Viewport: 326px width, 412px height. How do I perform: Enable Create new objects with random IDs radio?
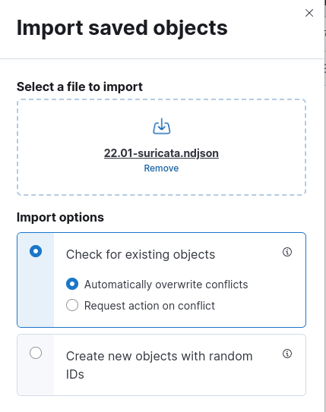pos(36,353)
